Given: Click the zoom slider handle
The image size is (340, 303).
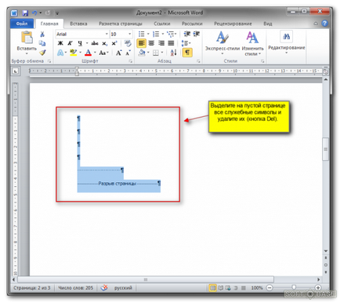Looking at the screenshot, I should coord(294,287).
